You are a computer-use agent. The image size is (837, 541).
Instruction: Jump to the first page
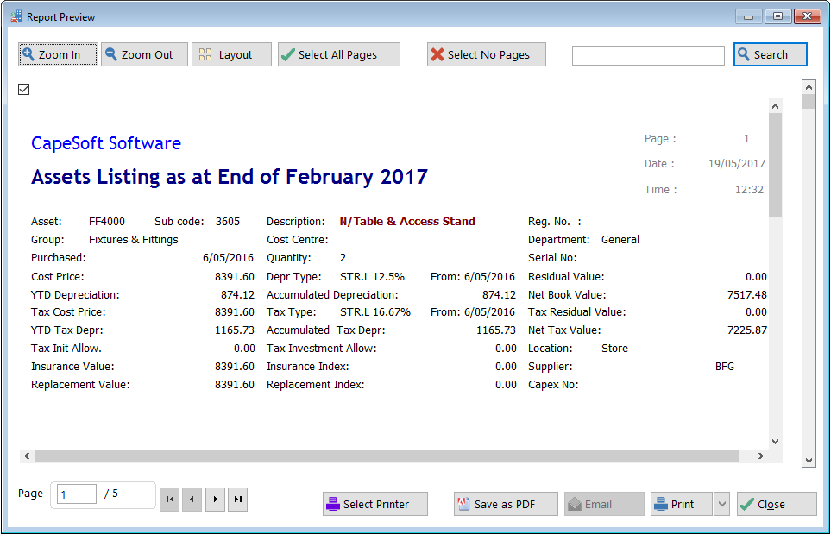[170, 500]
